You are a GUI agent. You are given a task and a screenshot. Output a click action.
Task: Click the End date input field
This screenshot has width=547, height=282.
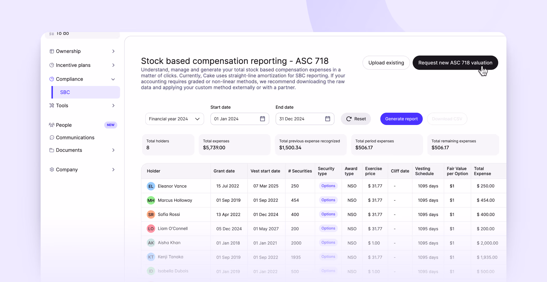coord(305,119)
